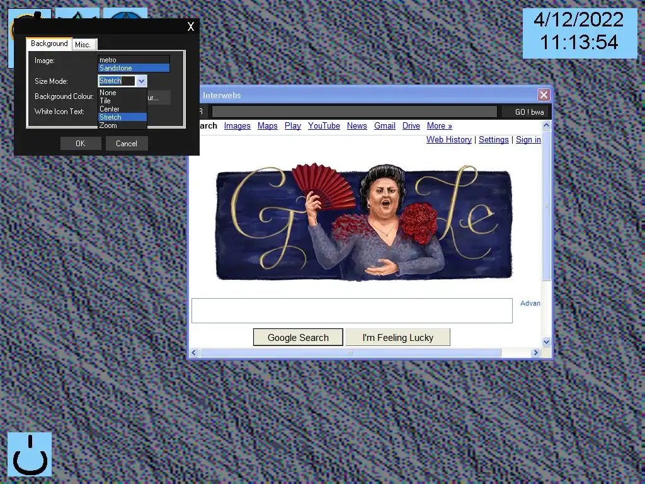The image size is (645, 484).
Task: Open the Settings link on Google page
Action: point(494,139)
